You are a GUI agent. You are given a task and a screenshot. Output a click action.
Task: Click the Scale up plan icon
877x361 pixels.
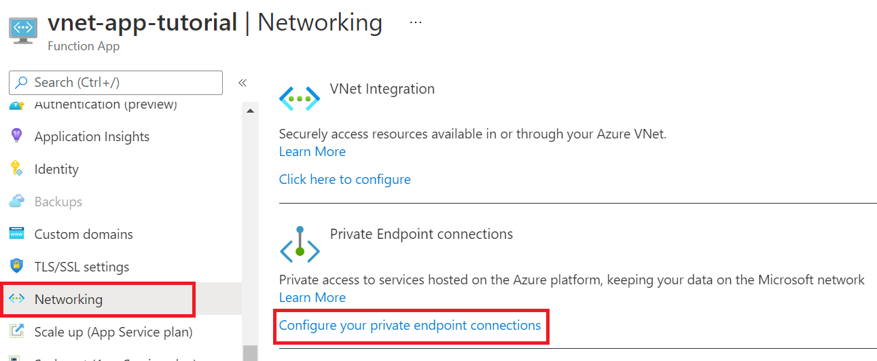click(17, 332)
